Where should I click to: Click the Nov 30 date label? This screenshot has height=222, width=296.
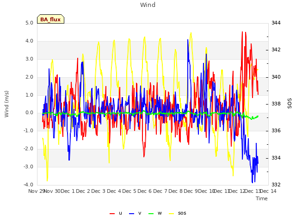52,191
